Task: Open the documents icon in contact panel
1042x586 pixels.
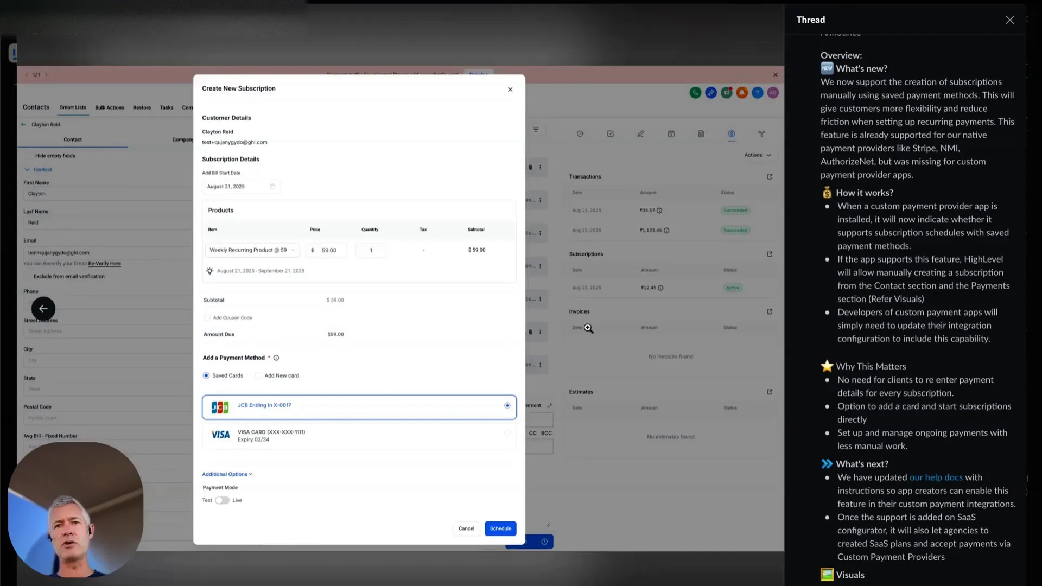Action: coord(701,134)
